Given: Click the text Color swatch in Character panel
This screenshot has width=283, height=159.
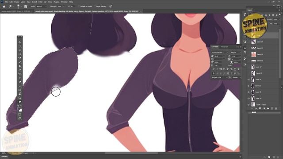Looking at the screenshot, I should pyautogui.click(x=237, y=65).
